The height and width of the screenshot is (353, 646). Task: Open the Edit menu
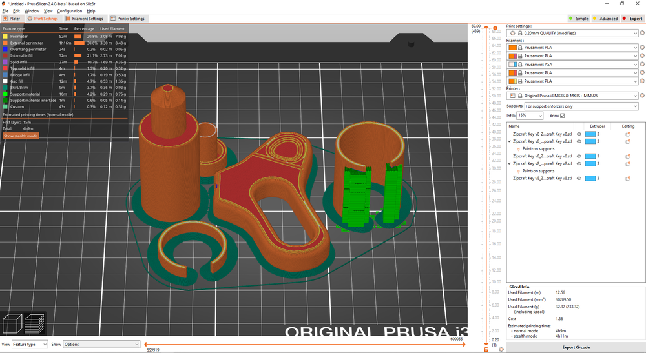point(17,11)
